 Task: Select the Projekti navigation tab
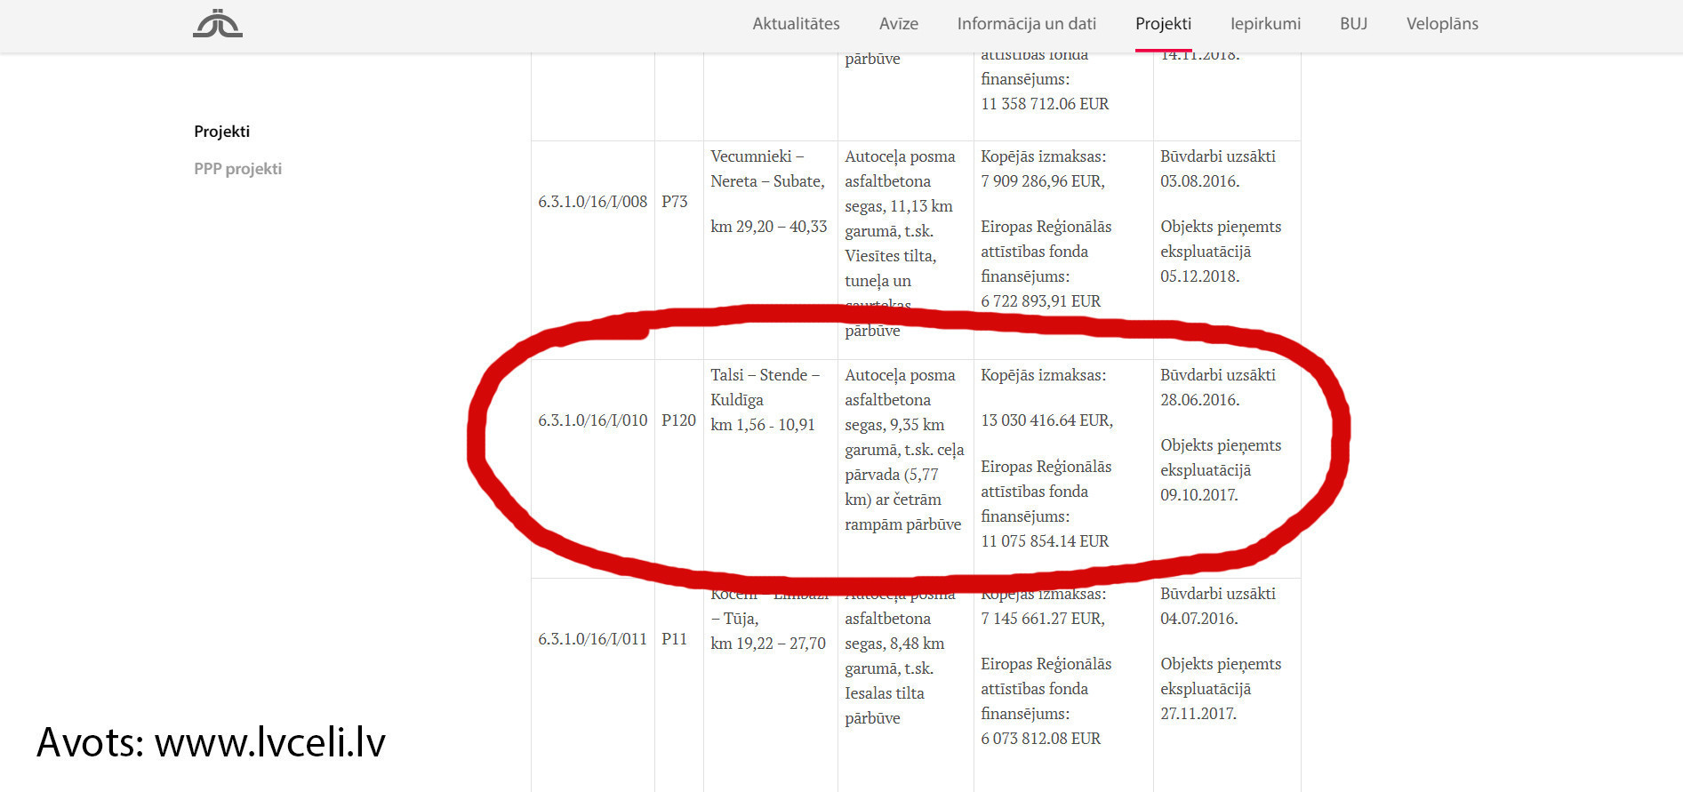pos(1163,24)
